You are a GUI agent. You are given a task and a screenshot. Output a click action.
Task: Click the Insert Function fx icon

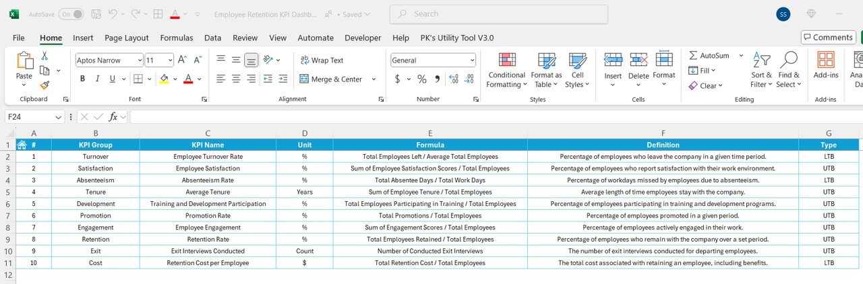tap(114, 116)
